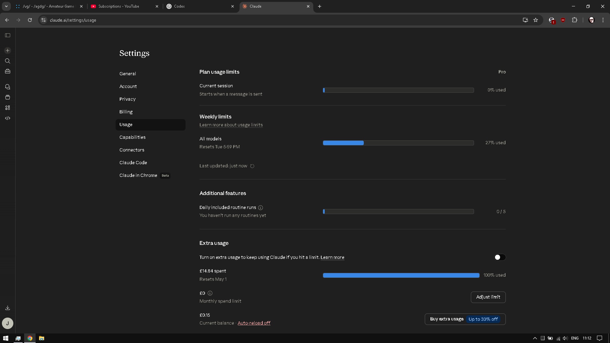Expand the browser tab search dropdown arrow
The width and height of the screenshot is (610, 343).
point(6,6)
